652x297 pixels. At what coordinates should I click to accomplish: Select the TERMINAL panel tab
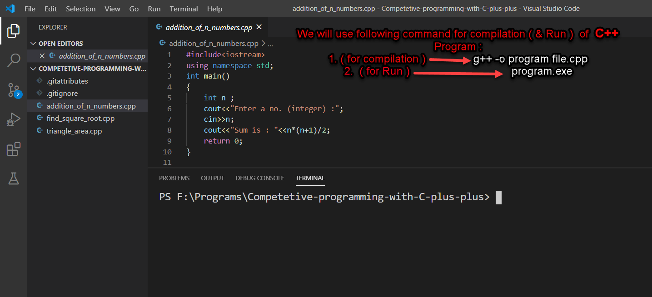(x=310, y=178)
